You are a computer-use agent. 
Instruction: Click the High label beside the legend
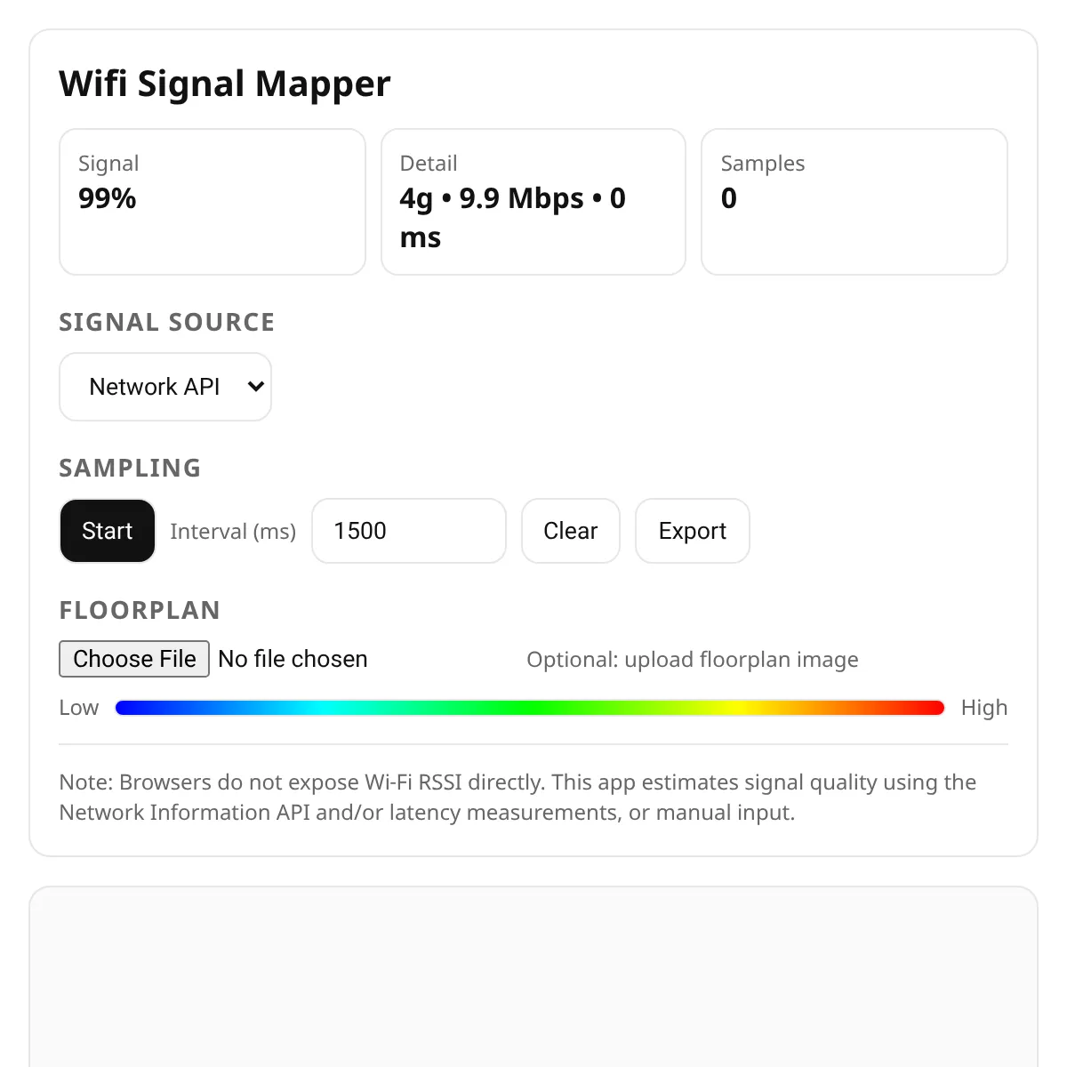tap(983, 708)
